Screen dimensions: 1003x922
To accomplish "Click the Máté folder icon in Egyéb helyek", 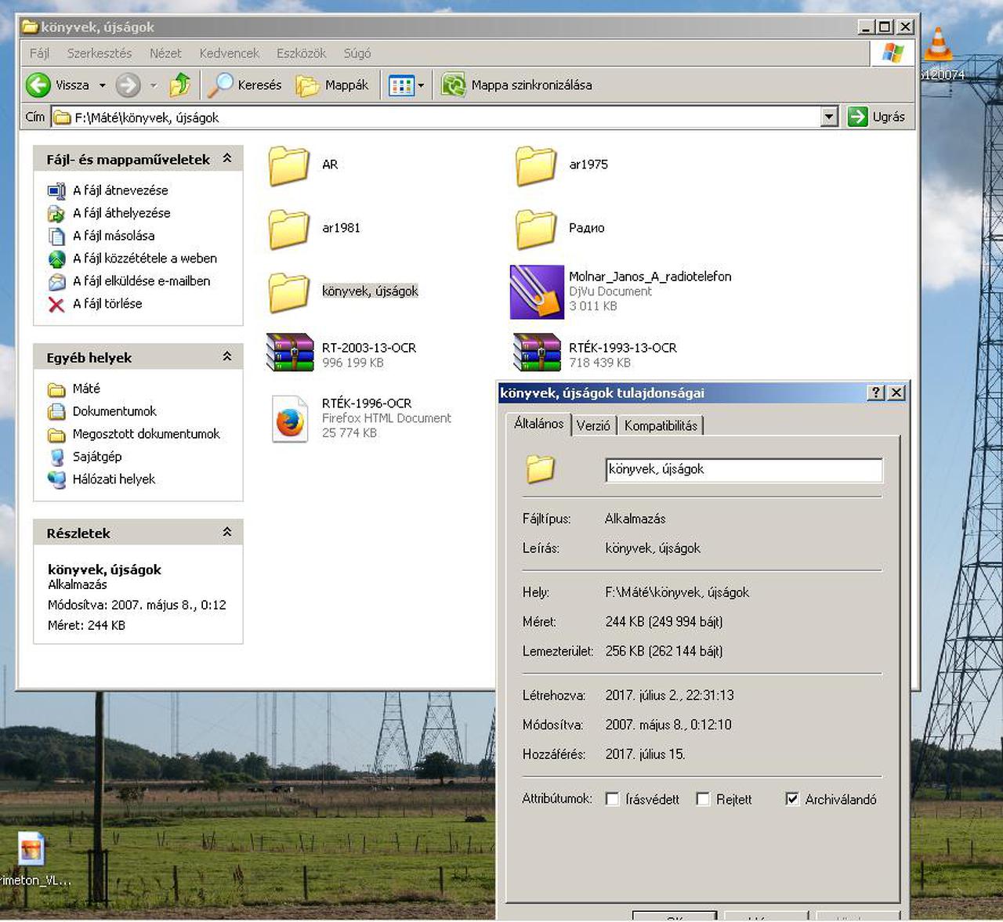I will [56, 389].
